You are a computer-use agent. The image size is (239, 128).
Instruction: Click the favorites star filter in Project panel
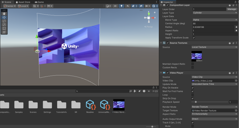pos(148,91)
